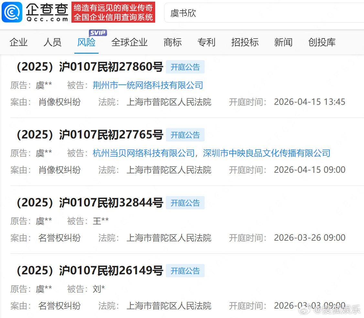
Task: Click 名誉权纠纷 in case 32844
Action: (59, 238)
